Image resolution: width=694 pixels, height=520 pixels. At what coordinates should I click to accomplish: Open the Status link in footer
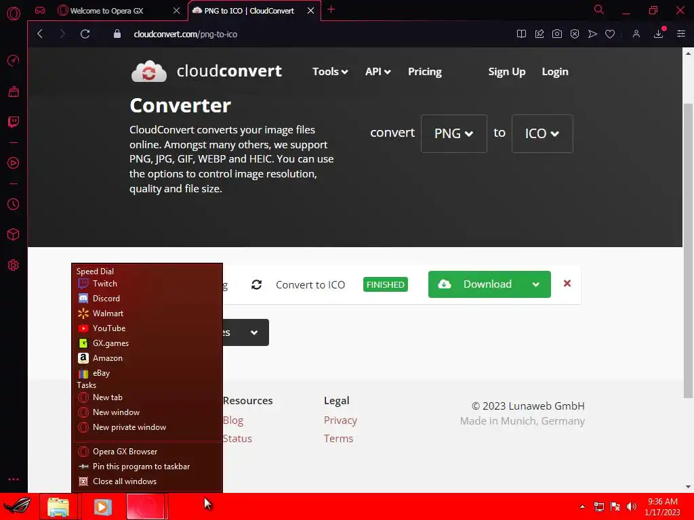tap(237, 439)
